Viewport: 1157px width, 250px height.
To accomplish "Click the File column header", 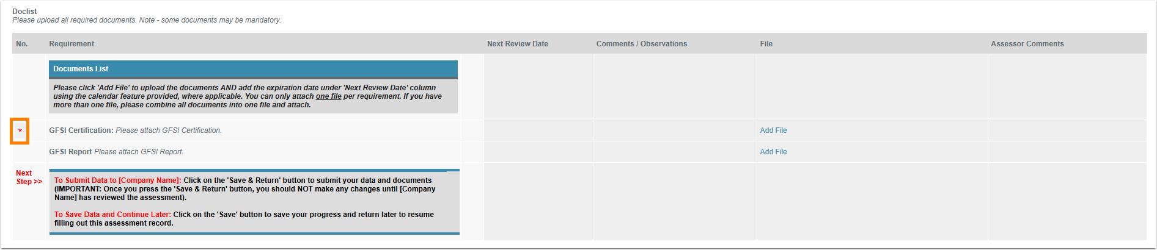I will (x=766, y=44).
